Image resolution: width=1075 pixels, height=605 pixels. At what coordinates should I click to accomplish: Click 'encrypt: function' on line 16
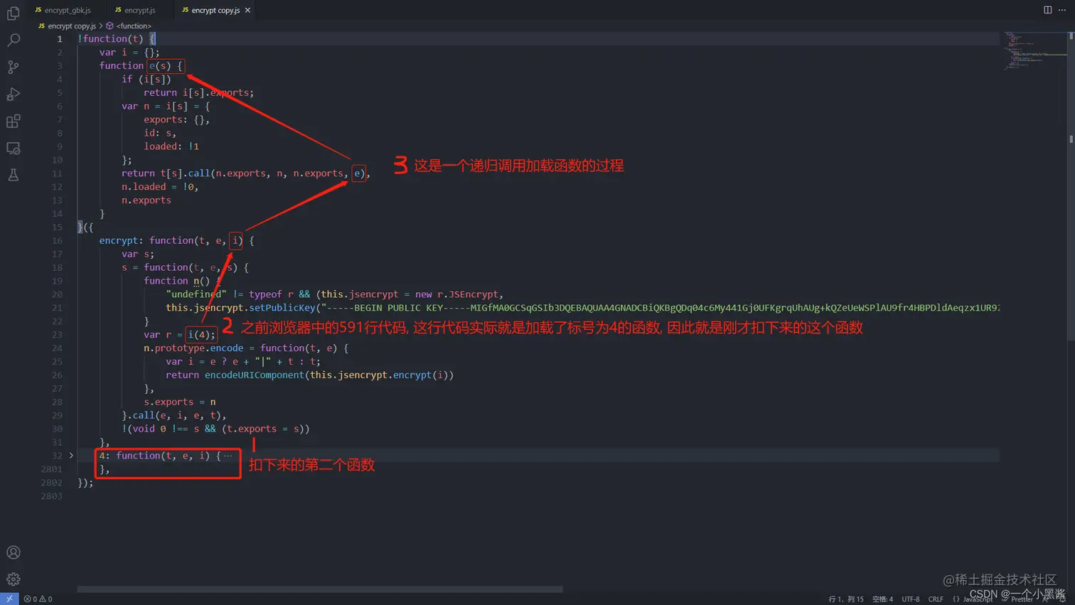point(146,240)
